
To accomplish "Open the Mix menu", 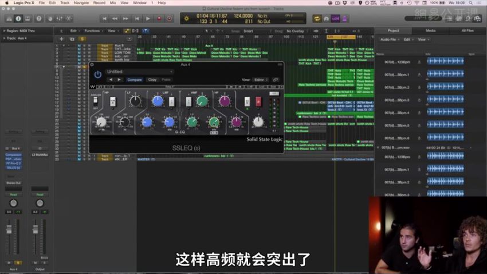I will click(113, 3).
